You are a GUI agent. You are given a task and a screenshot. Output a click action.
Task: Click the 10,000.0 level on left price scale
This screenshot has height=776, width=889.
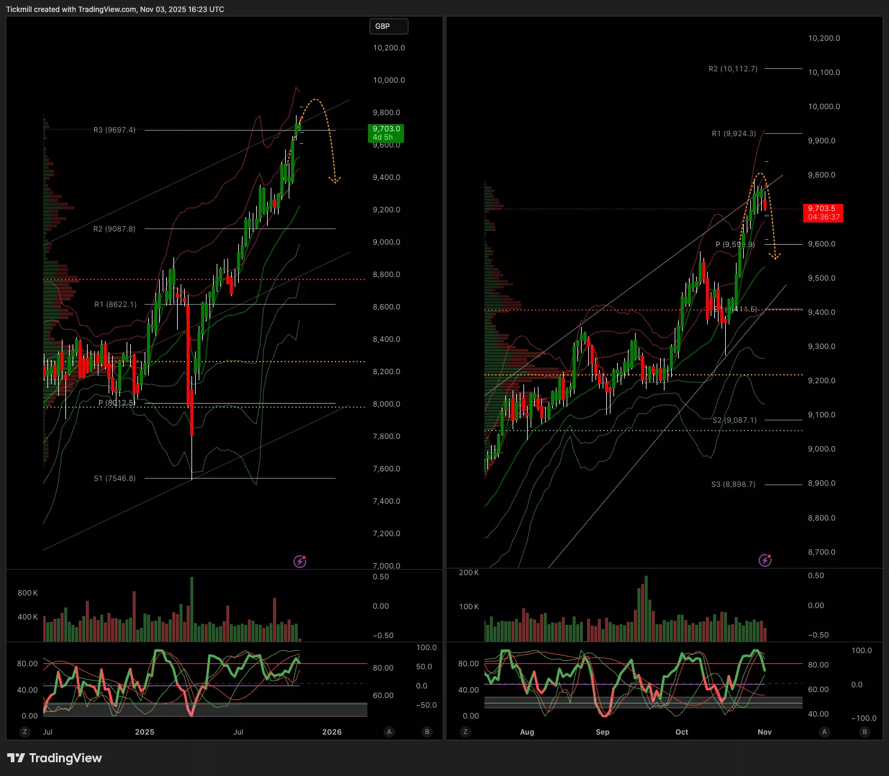click(389, 80)
